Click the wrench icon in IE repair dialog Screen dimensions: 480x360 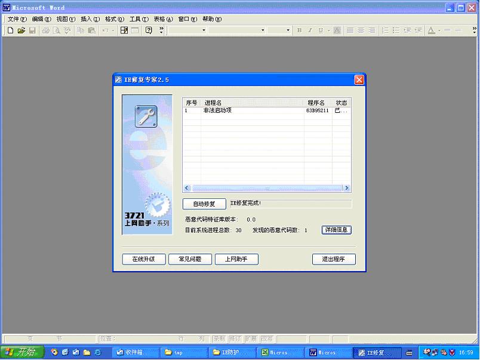[146, 116]
